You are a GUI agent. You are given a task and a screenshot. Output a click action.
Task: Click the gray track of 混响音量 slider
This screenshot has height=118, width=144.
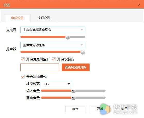(91, 98)
